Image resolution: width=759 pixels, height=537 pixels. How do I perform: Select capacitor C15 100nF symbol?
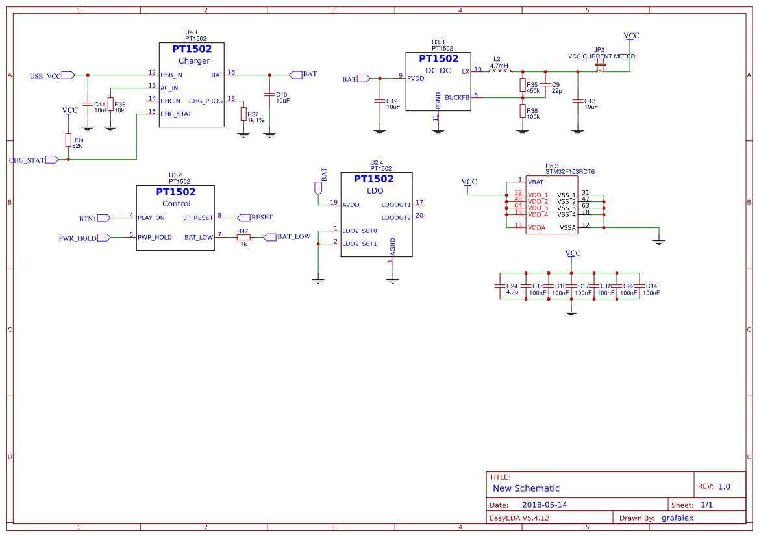526,286
